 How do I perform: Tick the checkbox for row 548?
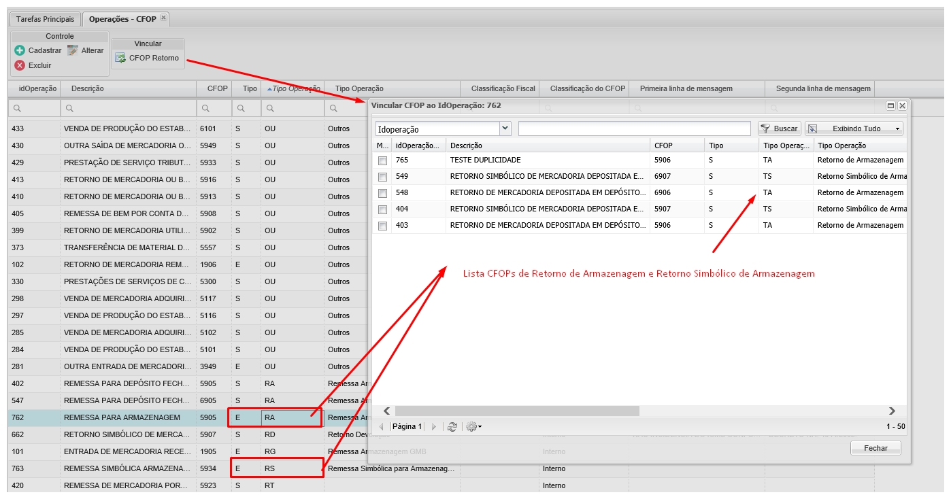click(x=383, y=193)
